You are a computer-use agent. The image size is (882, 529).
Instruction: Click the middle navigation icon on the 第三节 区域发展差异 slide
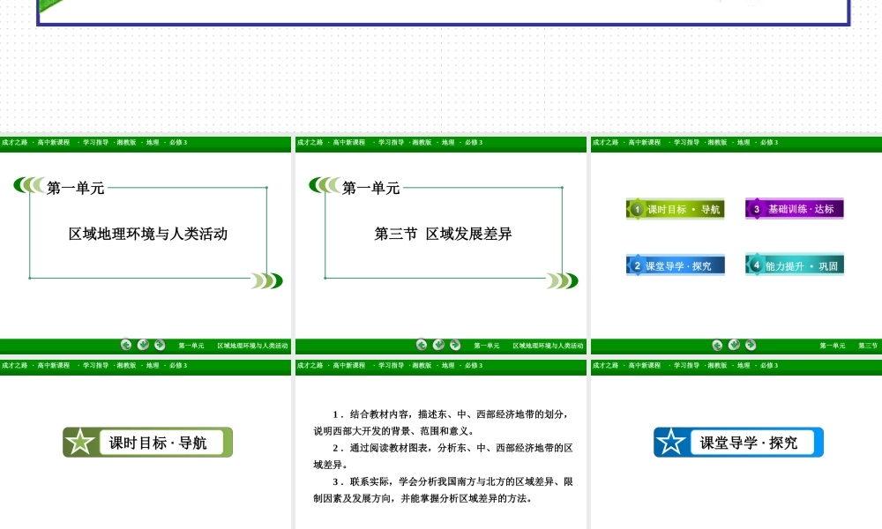(x=438, y=345)
